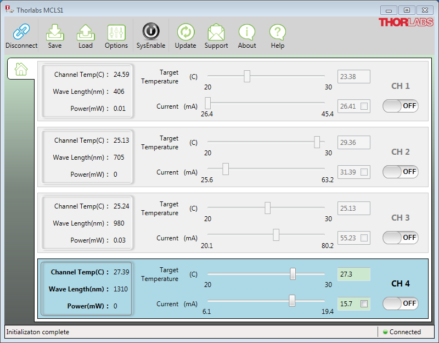Image resolution: width=439 pixels, height=343 pixels.
Task: Select the CH 2 label
Action: point(401,152)
